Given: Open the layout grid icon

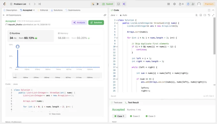Looking at the screenshot, I should 168,4.
